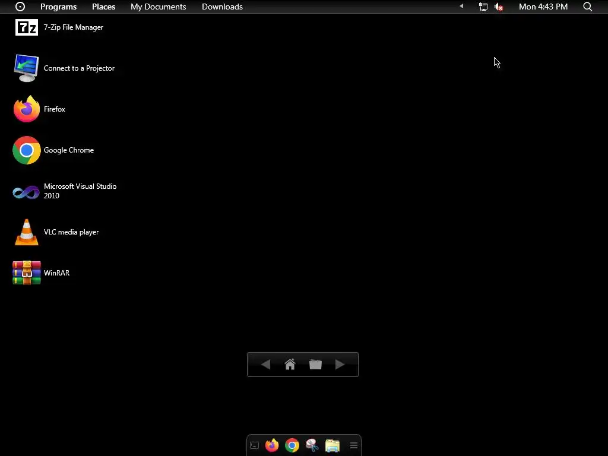Go forward with the right arrow navigation button

point(340,365)
